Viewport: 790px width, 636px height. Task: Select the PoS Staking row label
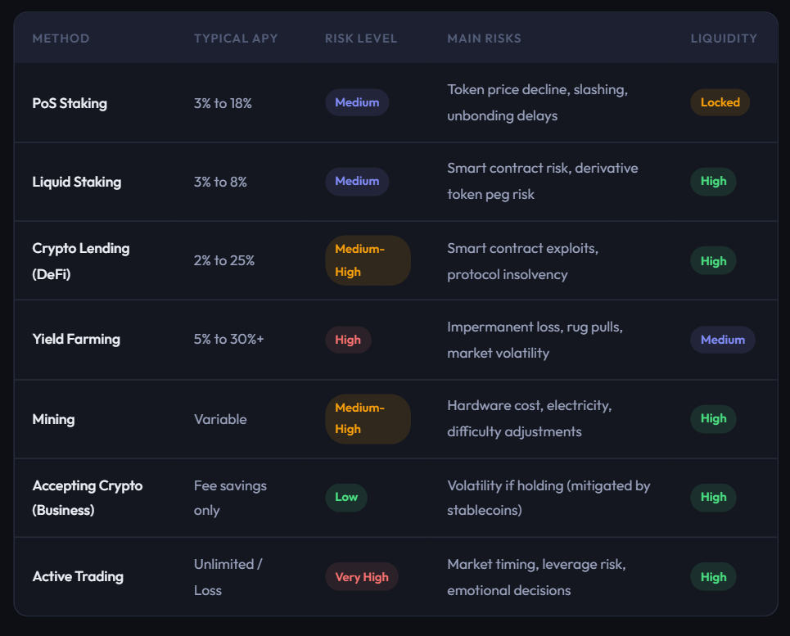69,102
